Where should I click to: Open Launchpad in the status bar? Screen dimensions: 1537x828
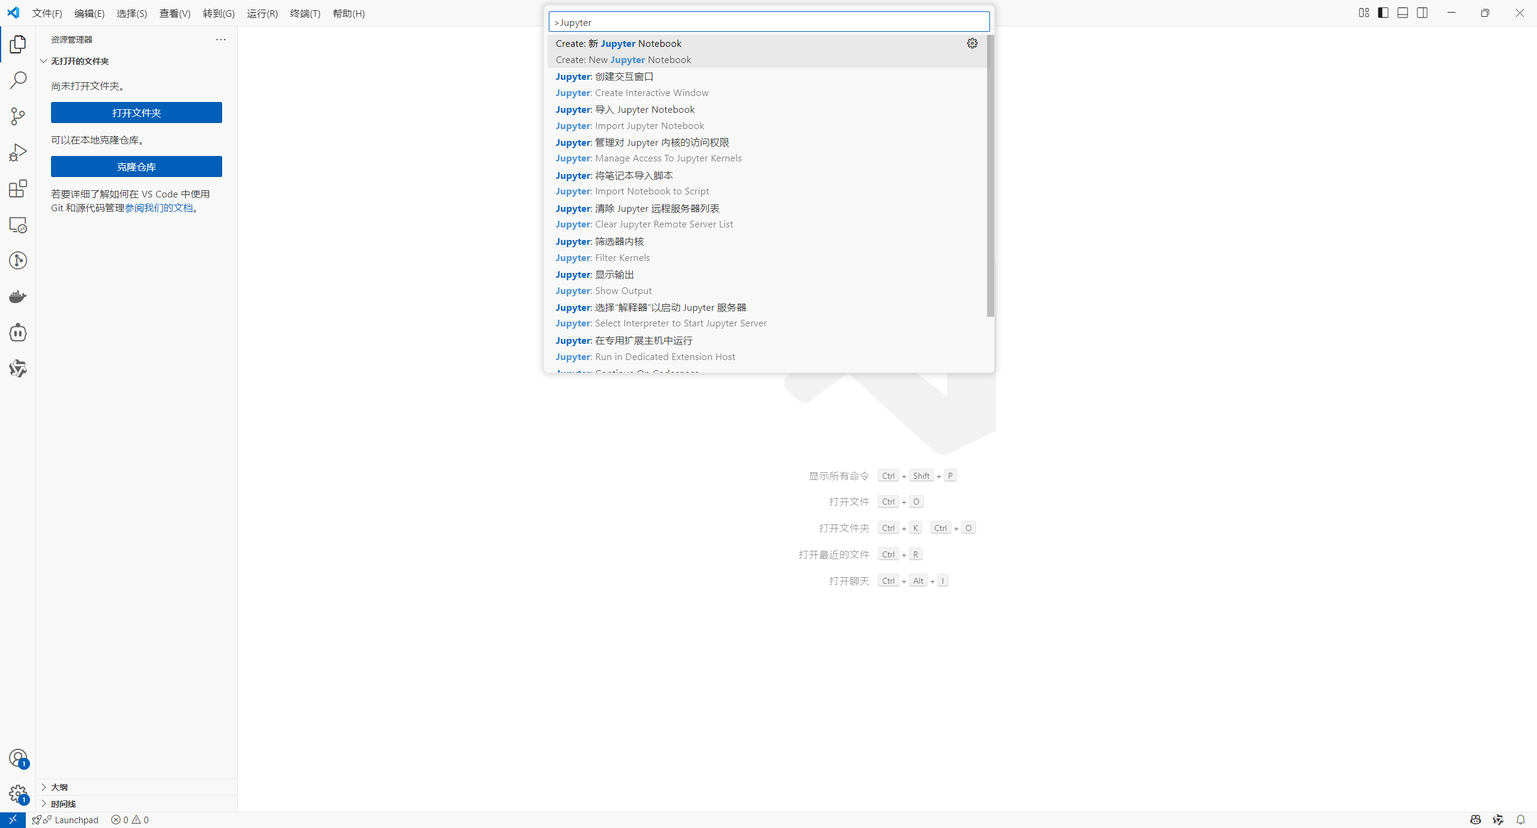65,820
